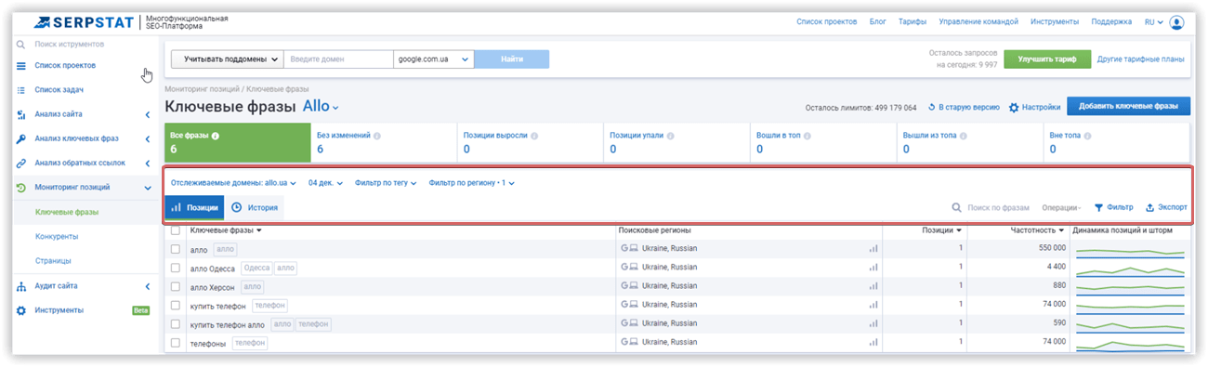Open Страницы in the sidebar
Viewport: 1208px width, 367px height.
[53, 261]
